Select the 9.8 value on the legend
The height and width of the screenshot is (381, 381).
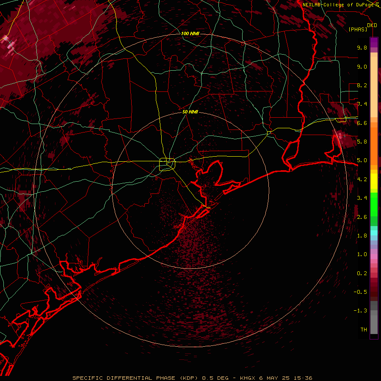click(x=362, y=47)
